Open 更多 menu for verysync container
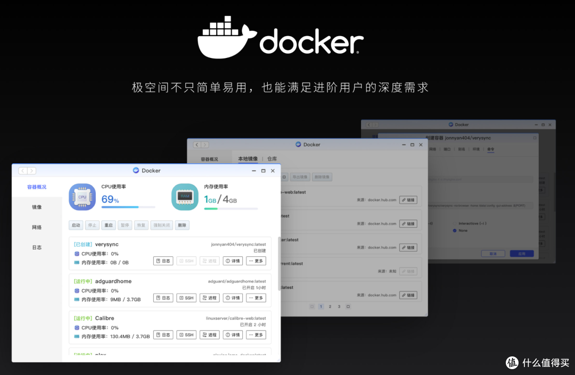This screenshot has width=575, height=375. (256, 261)
